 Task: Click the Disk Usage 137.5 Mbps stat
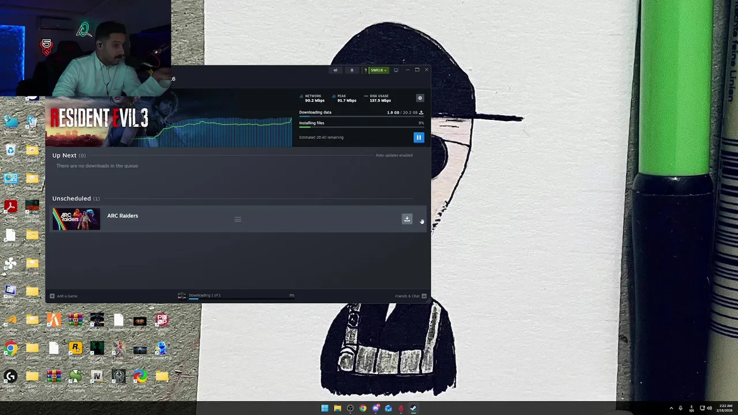pyautogui.click(x=377, y=98)
